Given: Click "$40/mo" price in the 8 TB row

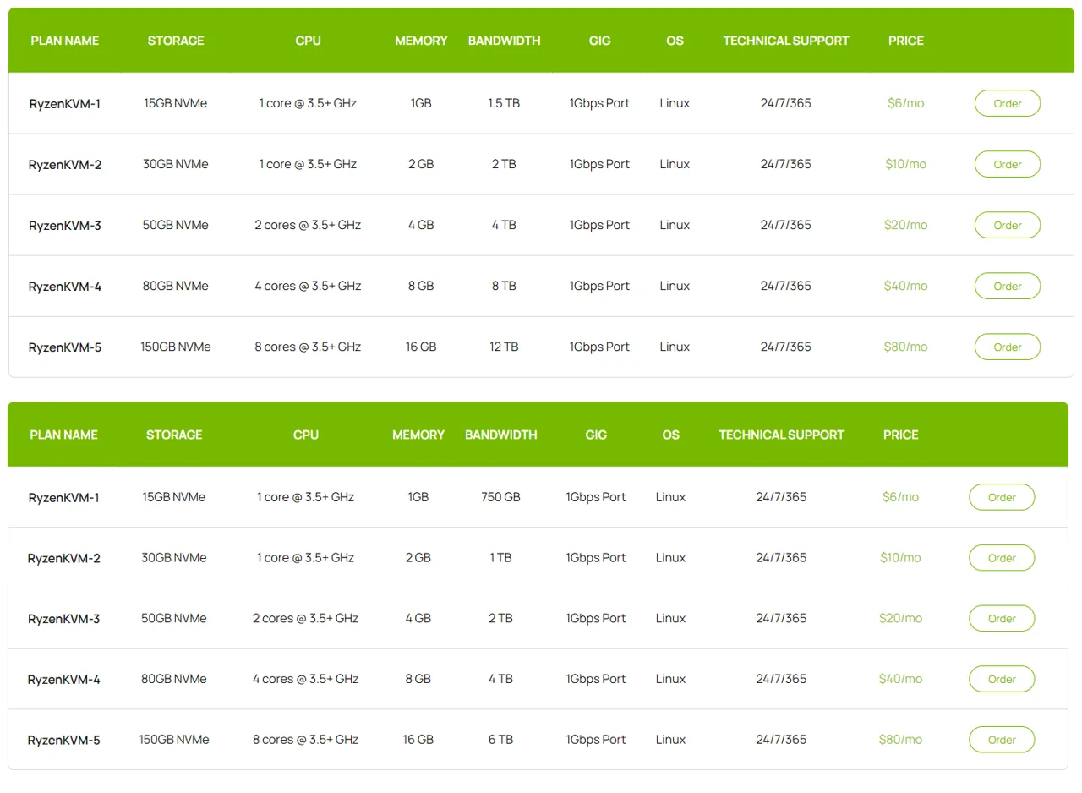Looking at the screenshot, I should tap(905, 286).
